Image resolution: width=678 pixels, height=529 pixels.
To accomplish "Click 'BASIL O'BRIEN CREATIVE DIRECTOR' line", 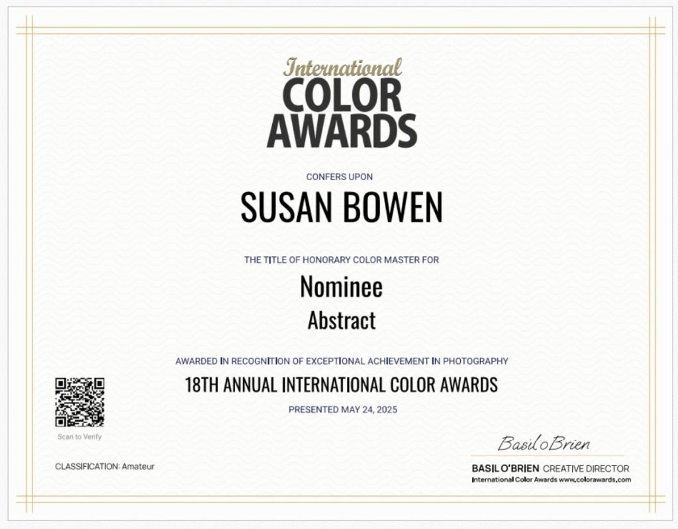I will (550, 469).
